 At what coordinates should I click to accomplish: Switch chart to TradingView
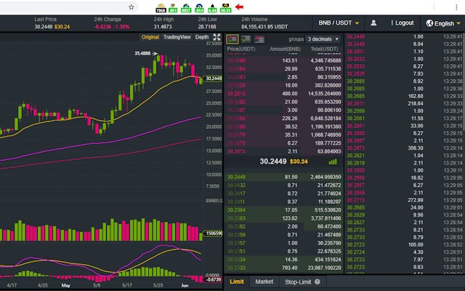point(177,37)
